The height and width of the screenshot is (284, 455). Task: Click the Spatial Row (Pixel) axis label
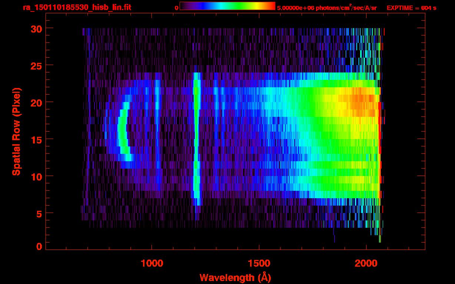point(16,132)
